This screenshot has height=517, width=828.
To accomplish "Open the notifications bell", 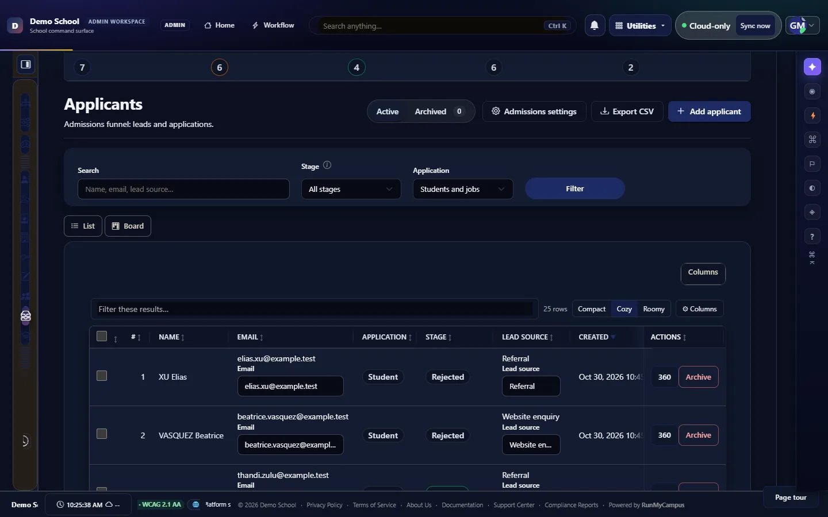I will 595,25.
